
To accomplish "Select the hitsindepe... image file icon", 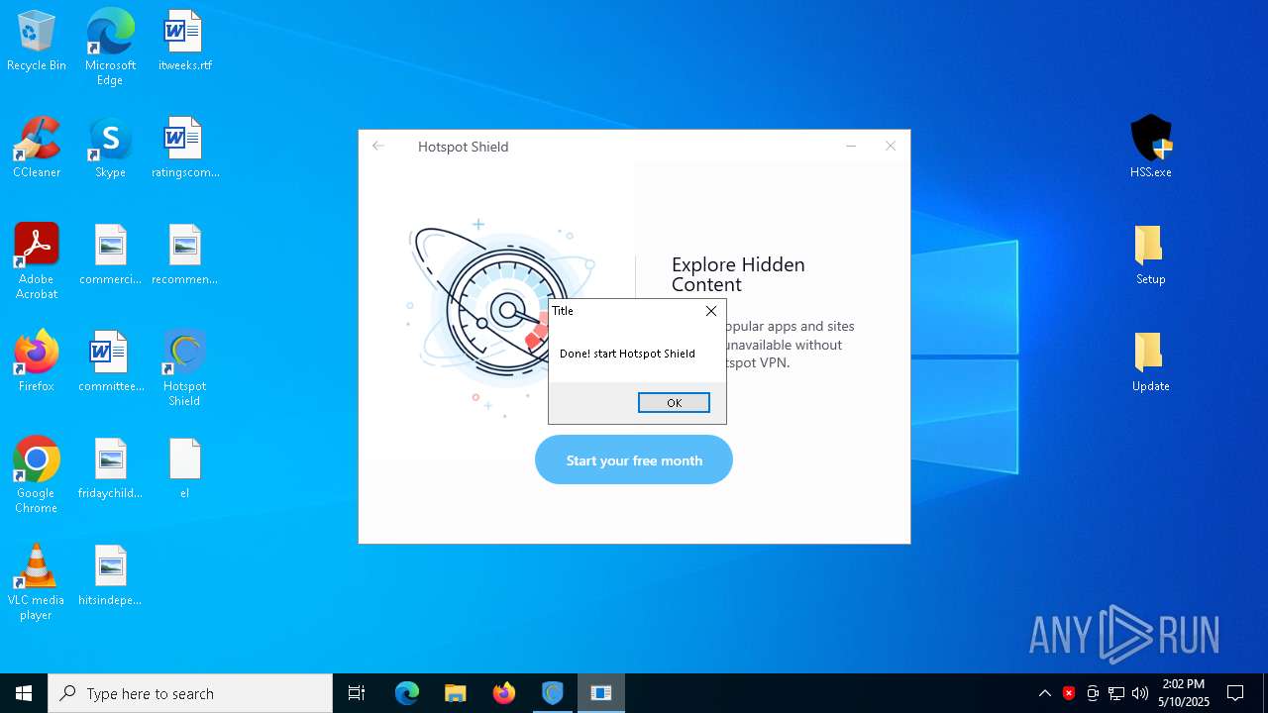I will point(110,575).
